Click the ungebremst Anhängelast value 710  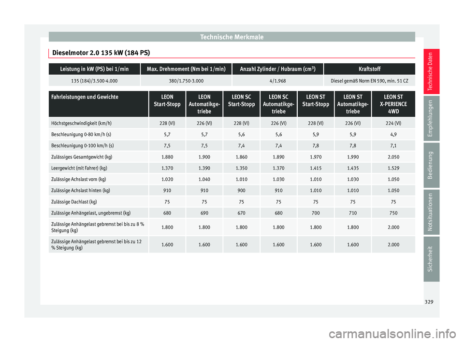(x=353, y=213)
